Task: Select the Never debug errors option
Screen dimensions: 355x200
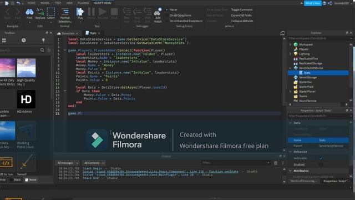Action: point(171,10)
